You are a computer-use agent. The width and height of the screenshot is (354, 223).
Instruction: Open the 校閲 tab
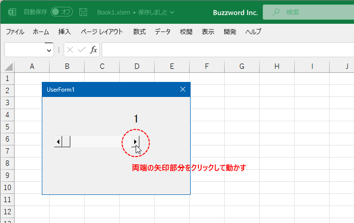tap(186, 32)
